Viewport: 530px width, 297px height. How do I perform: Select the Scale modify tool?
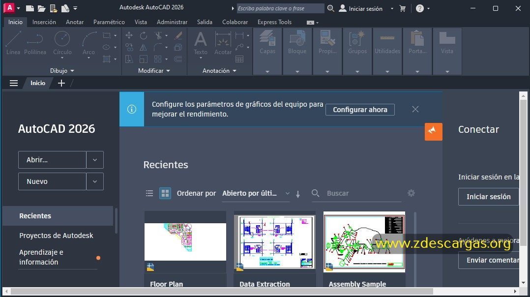(144, 59)
